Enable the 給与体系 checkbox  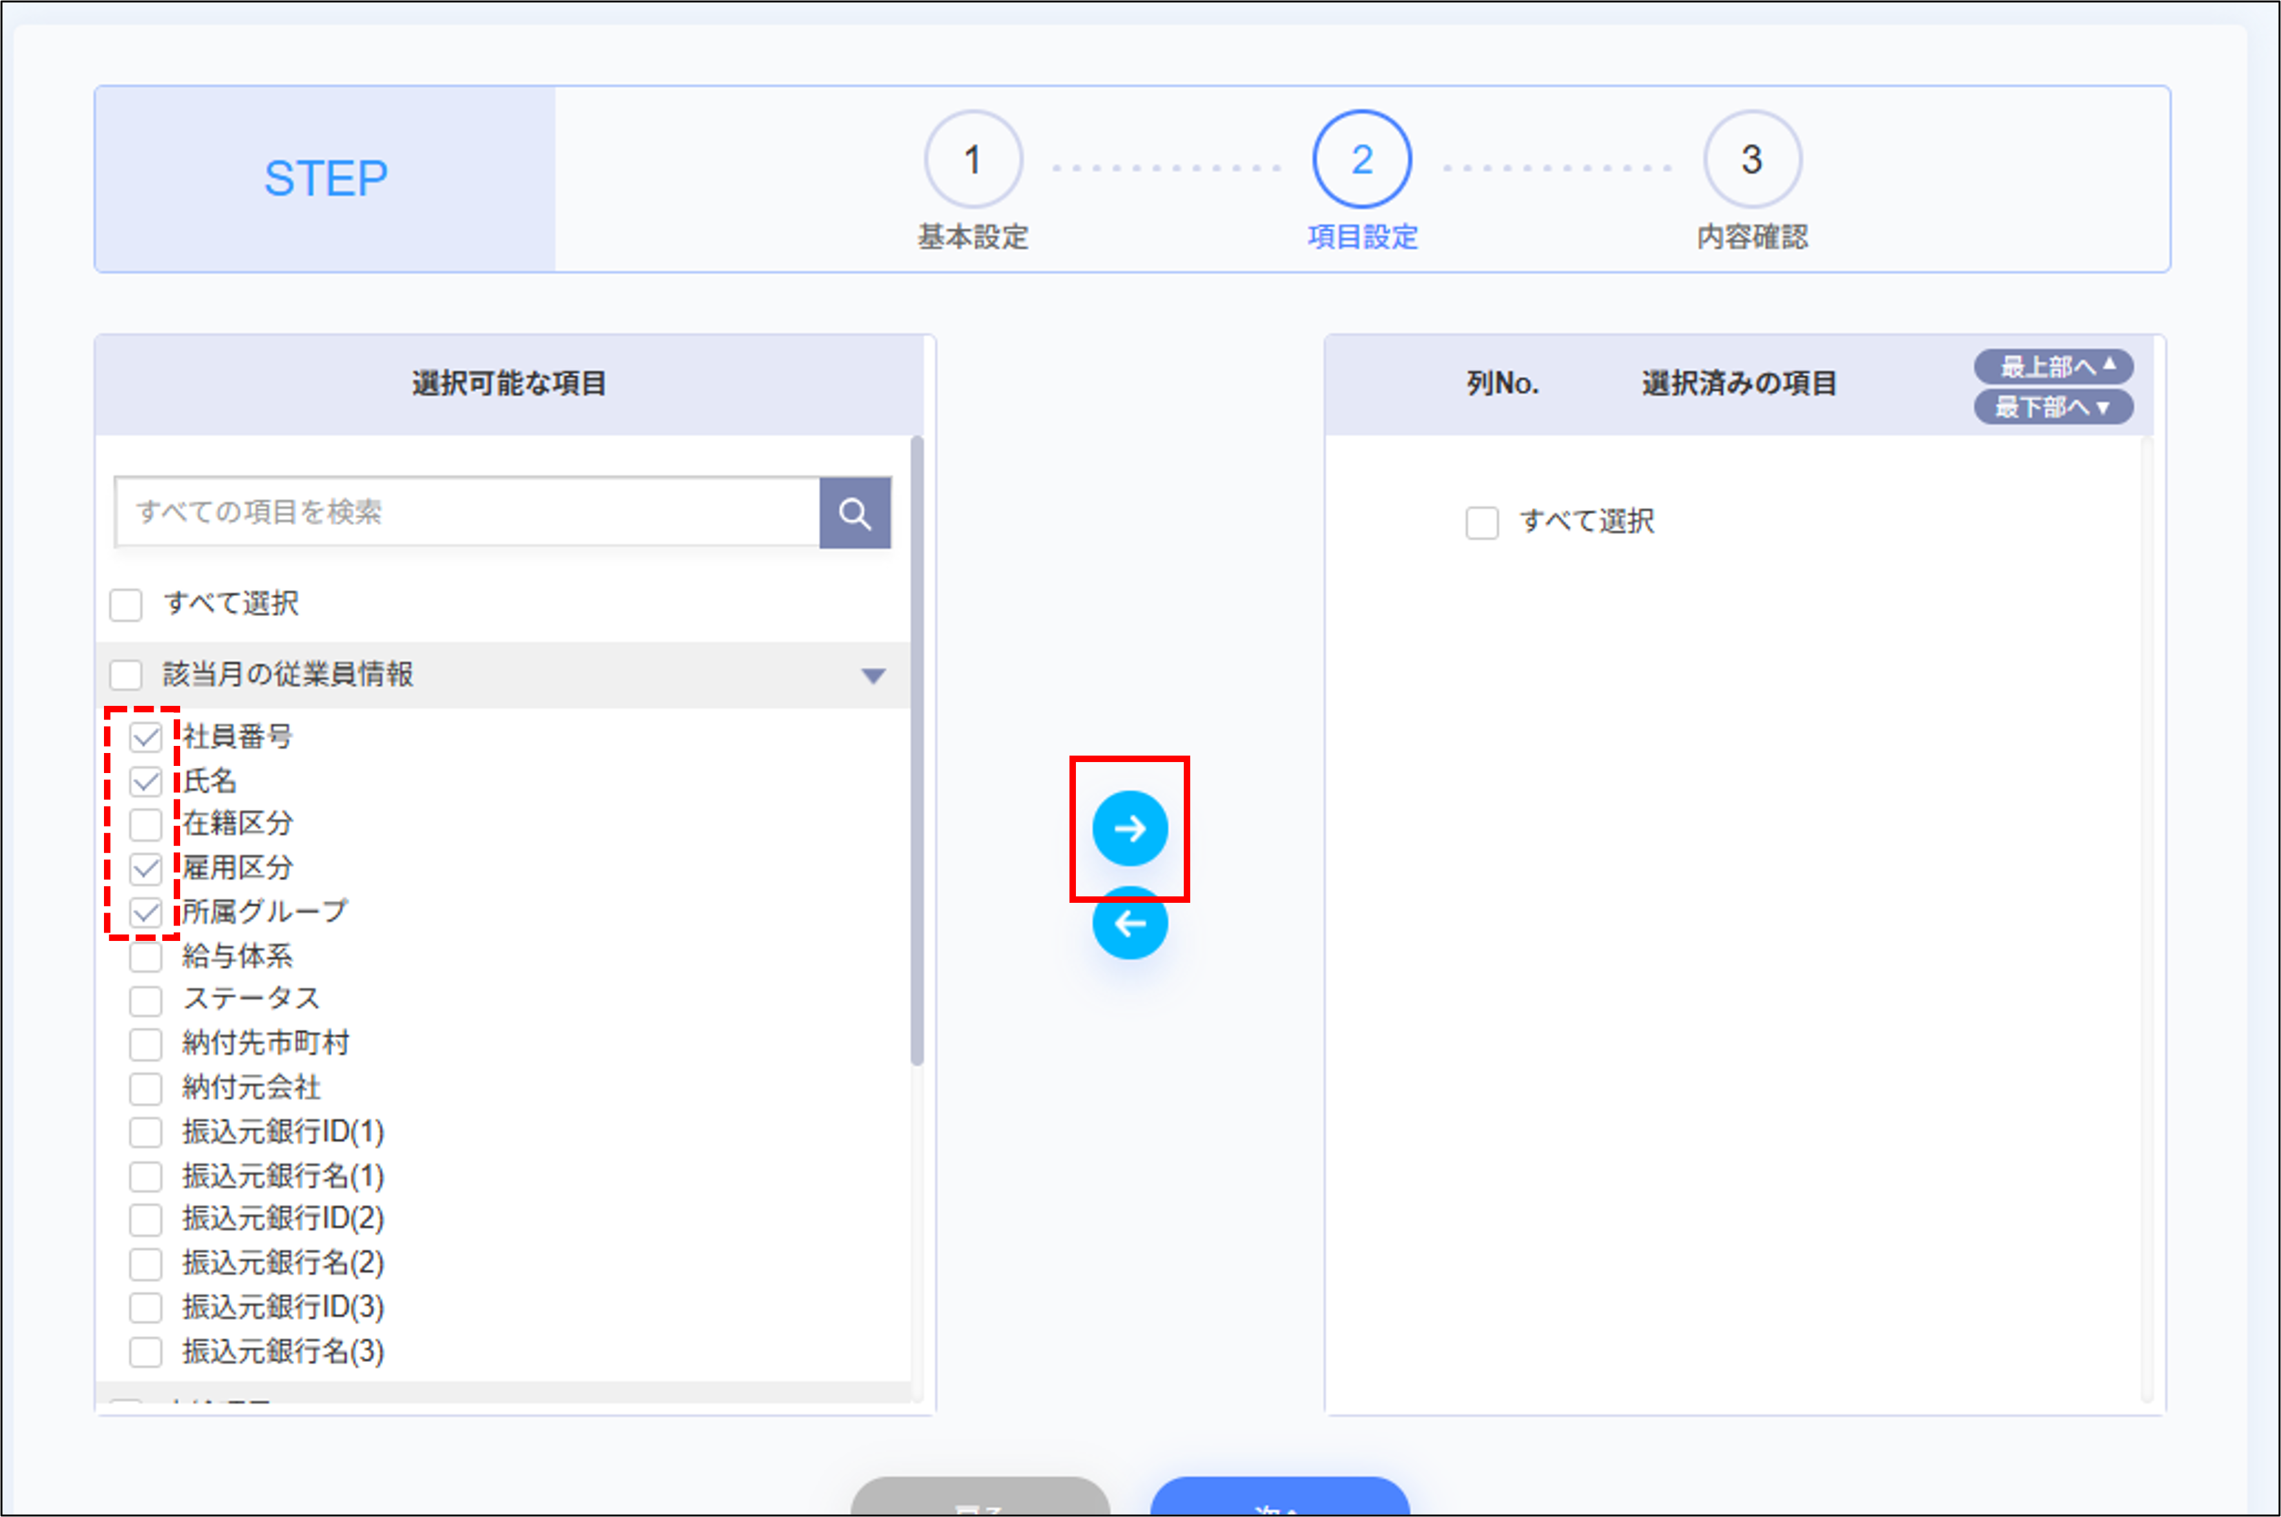[x=146, y=957]
